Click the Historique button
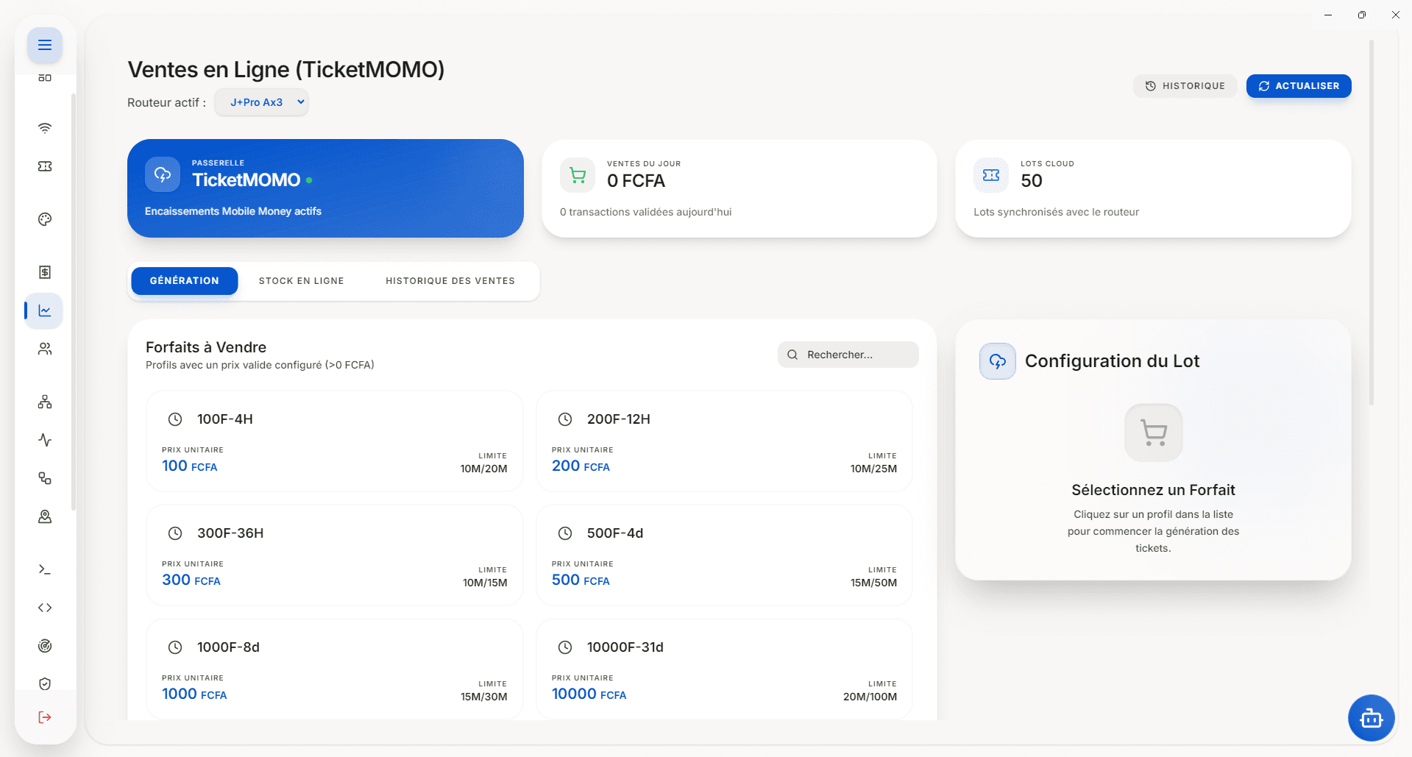1412x757 pixels. point(1185,86)
